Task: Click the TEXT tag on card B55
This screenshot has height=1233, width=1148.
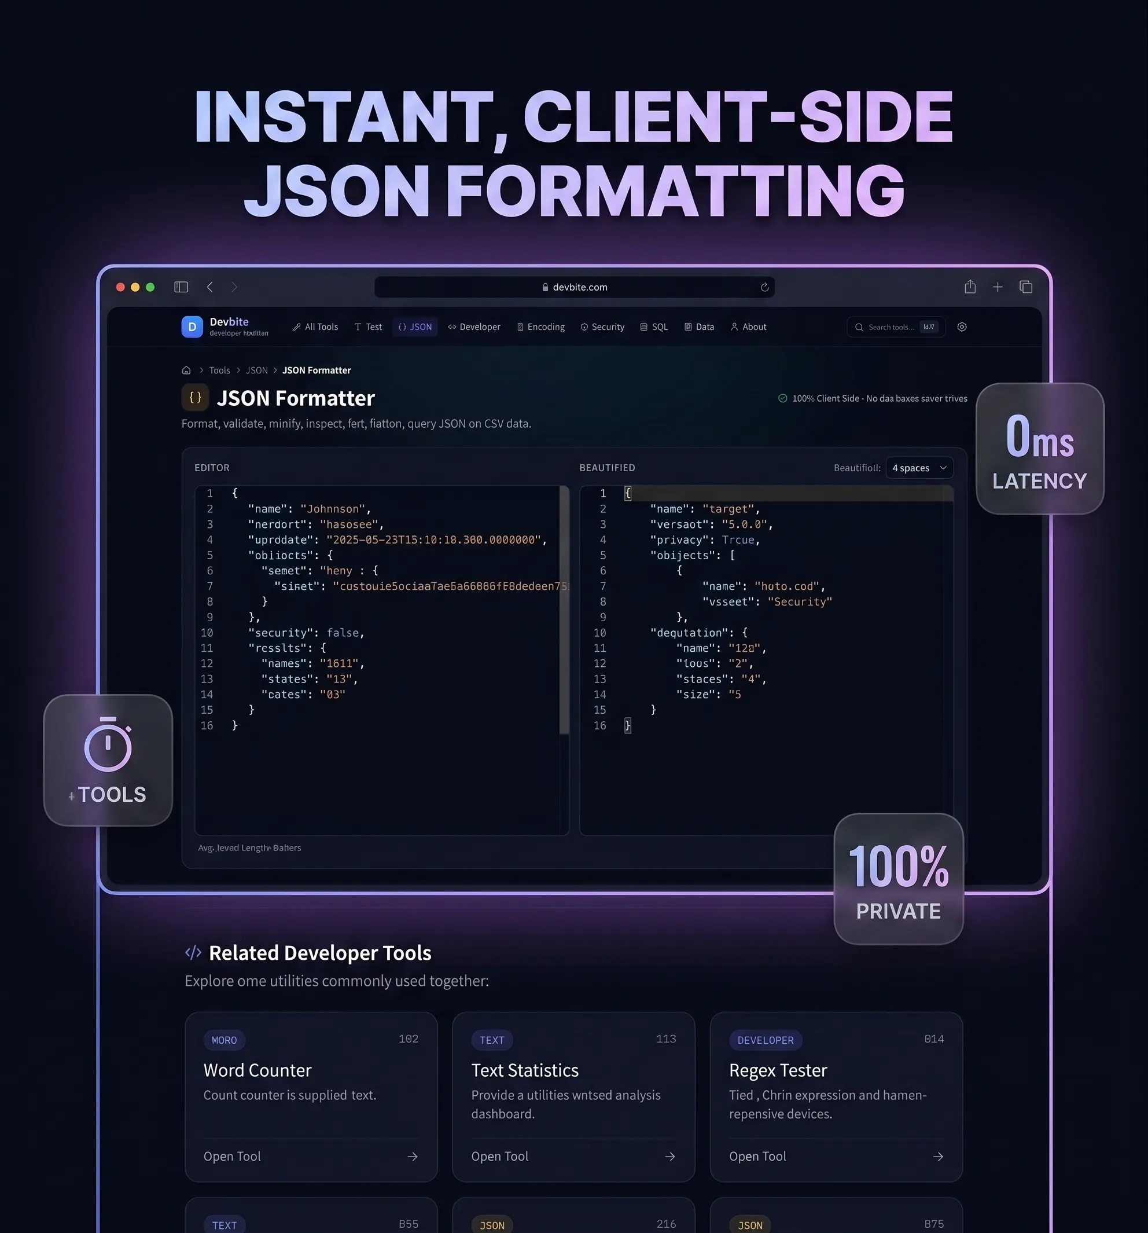Action: [225, 1225]
